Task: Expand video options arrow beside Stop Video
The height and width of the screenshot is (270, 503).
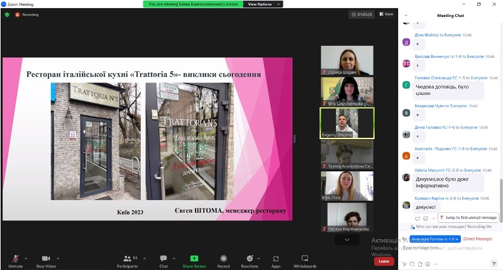Action: [x=58, y=258]
